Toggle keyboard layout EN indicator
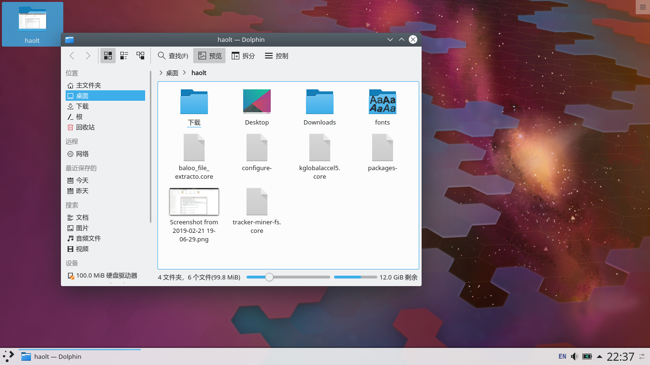Image resolution: width=650 pixels, height=365 pixels. 562,356
